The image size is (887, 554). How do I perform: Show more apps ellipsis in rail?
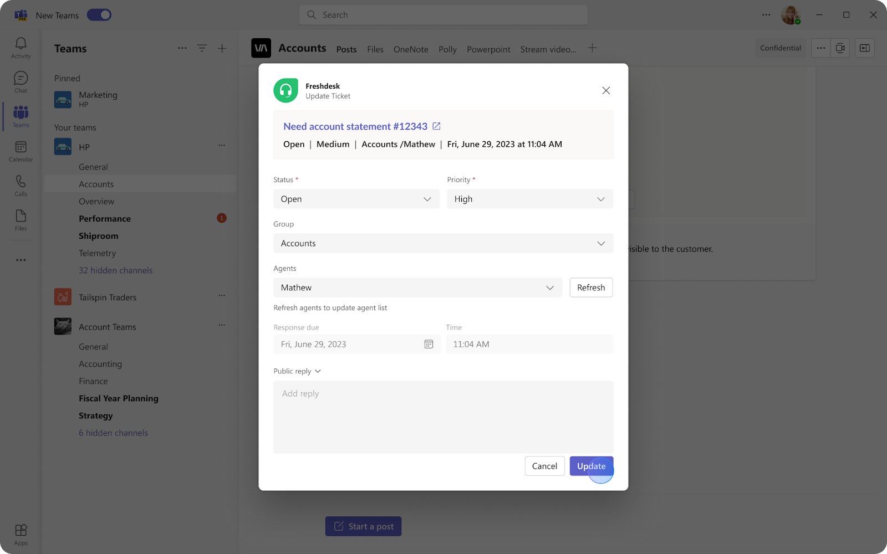pyautogui.click(x=21, y=260)
